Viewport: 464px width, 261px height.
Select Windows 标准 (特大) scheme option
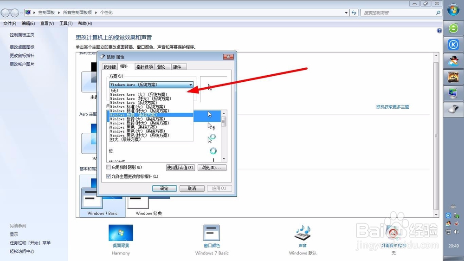139,111
